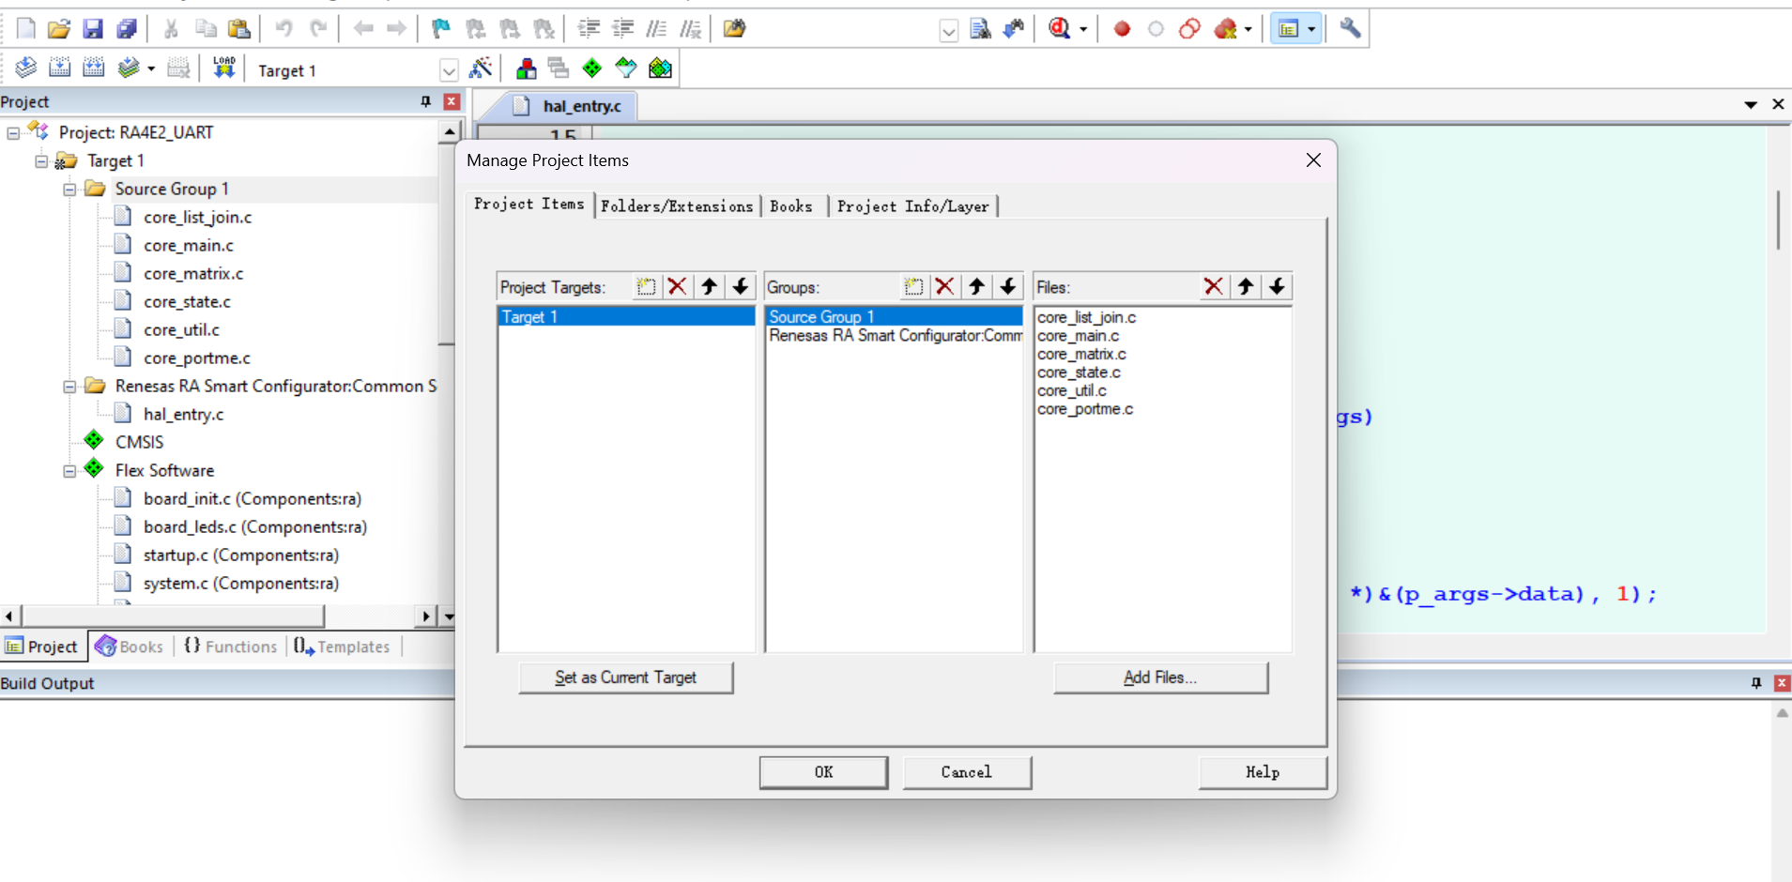Viewport: 1792px width, 882px height.
Task: Unindent the selected lines icon
Action: 622,28
